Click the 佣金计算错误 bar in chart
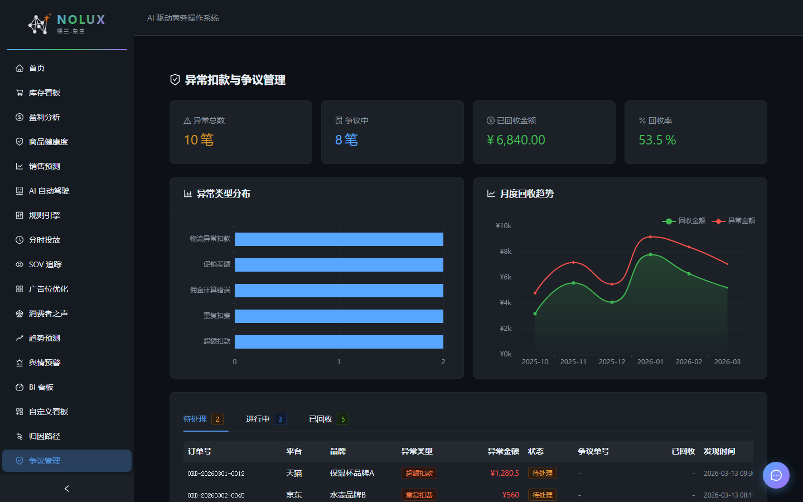Viewport: 803px width, 502px height. click(x=339, y=291)
